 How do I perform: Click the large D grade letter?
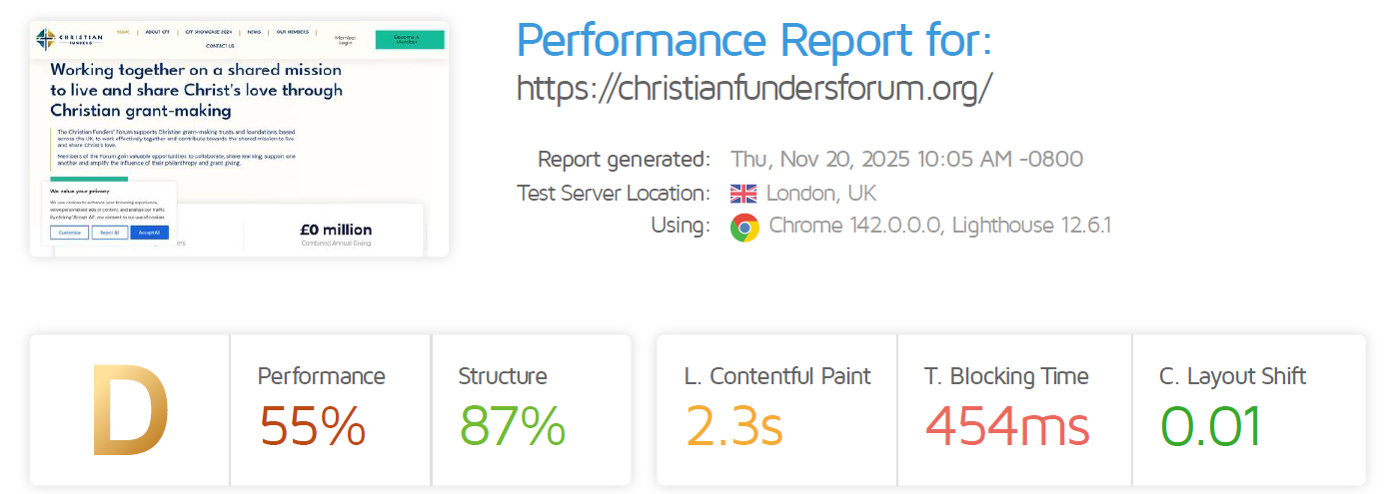130,411
